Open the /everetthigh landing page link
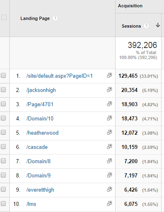Screen dimensions: 164x212 (40, 190)
